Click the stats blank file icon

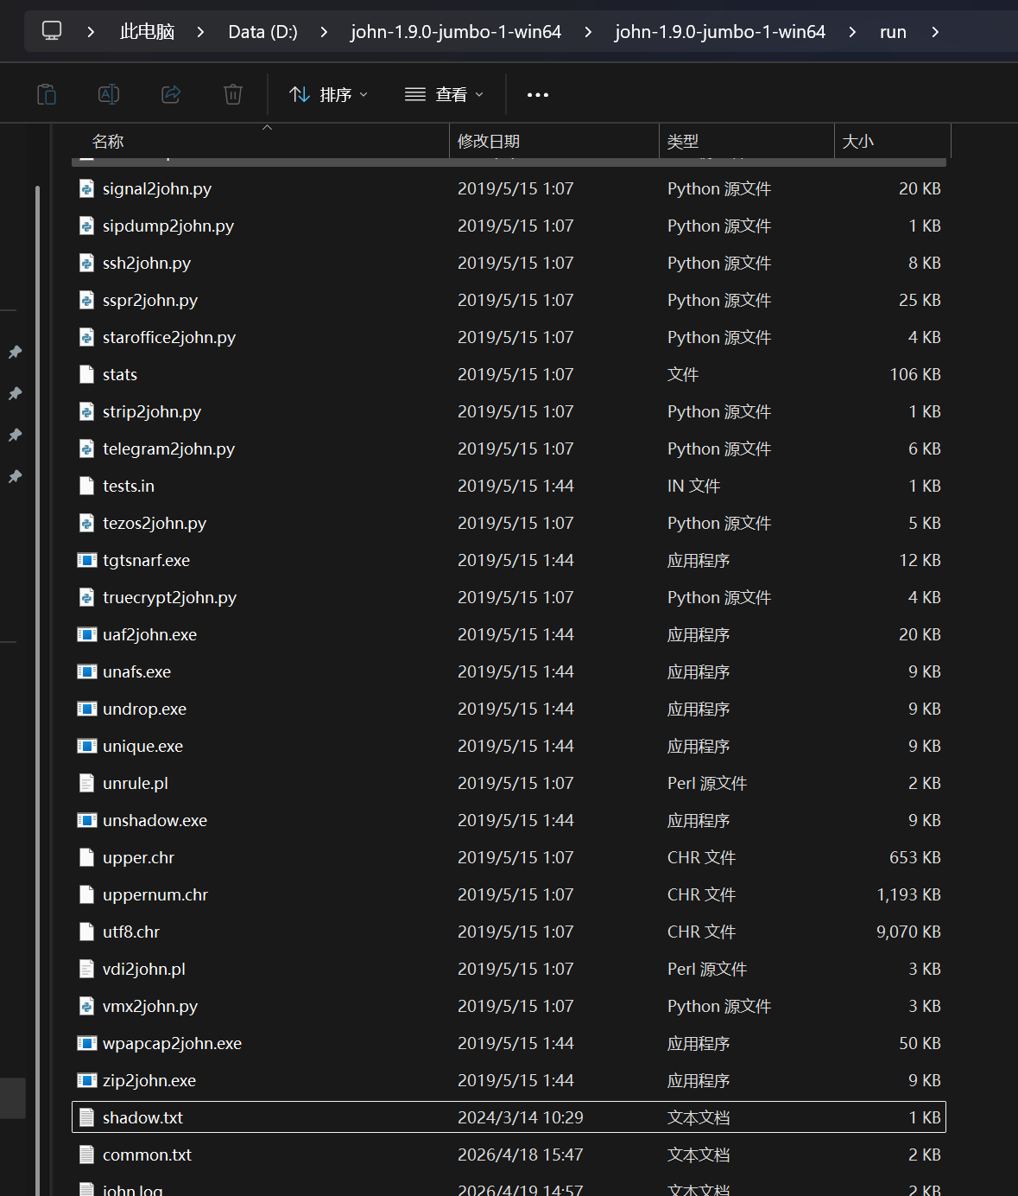(x=86, y=374)
